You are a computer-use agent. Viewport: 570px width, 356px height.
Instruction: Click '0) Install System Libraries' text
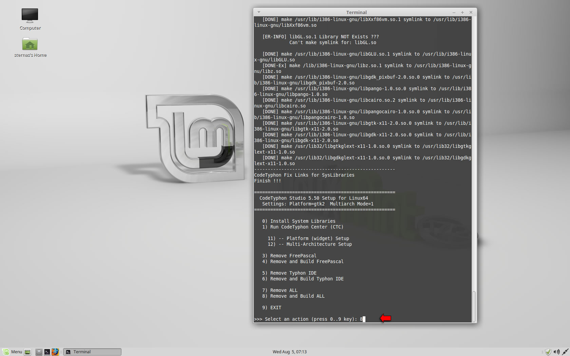pyautogui.click(x=299, y=221)
